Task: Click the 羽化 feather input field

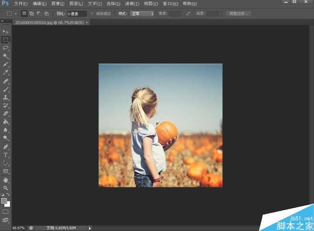Action: (77, 14)
